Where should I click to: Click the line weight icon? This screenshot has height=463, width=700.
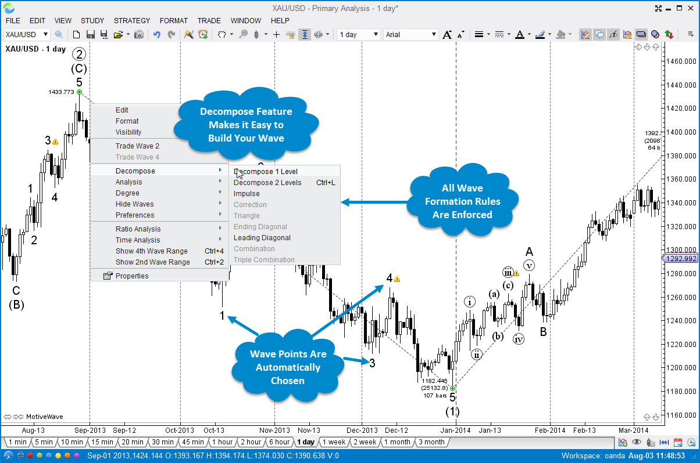[479, 35]
